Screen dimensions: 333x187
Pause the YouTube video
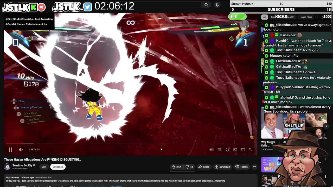click(x=10, y=150)
